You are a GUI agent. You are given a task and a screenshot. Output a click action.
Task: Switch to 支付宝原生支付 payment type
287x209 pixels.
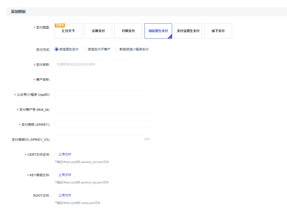(188, 31)
